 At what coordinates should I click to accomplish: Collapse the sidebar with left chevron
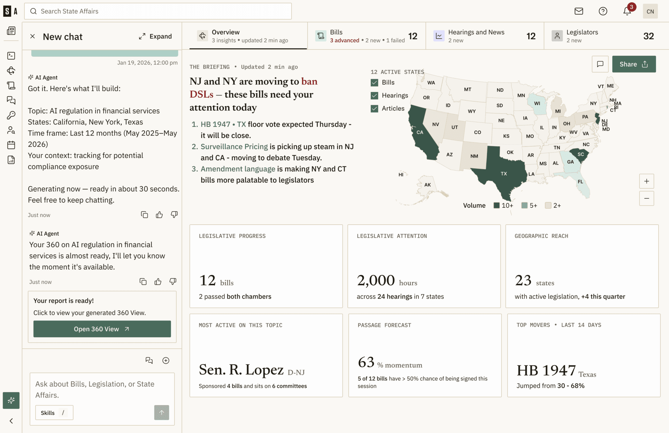tap(11, 421)
